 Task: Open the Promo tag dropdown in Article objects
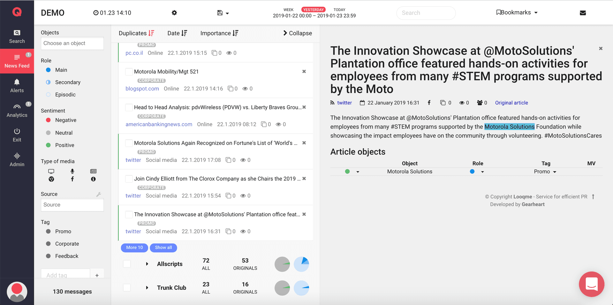coord(545,171)
